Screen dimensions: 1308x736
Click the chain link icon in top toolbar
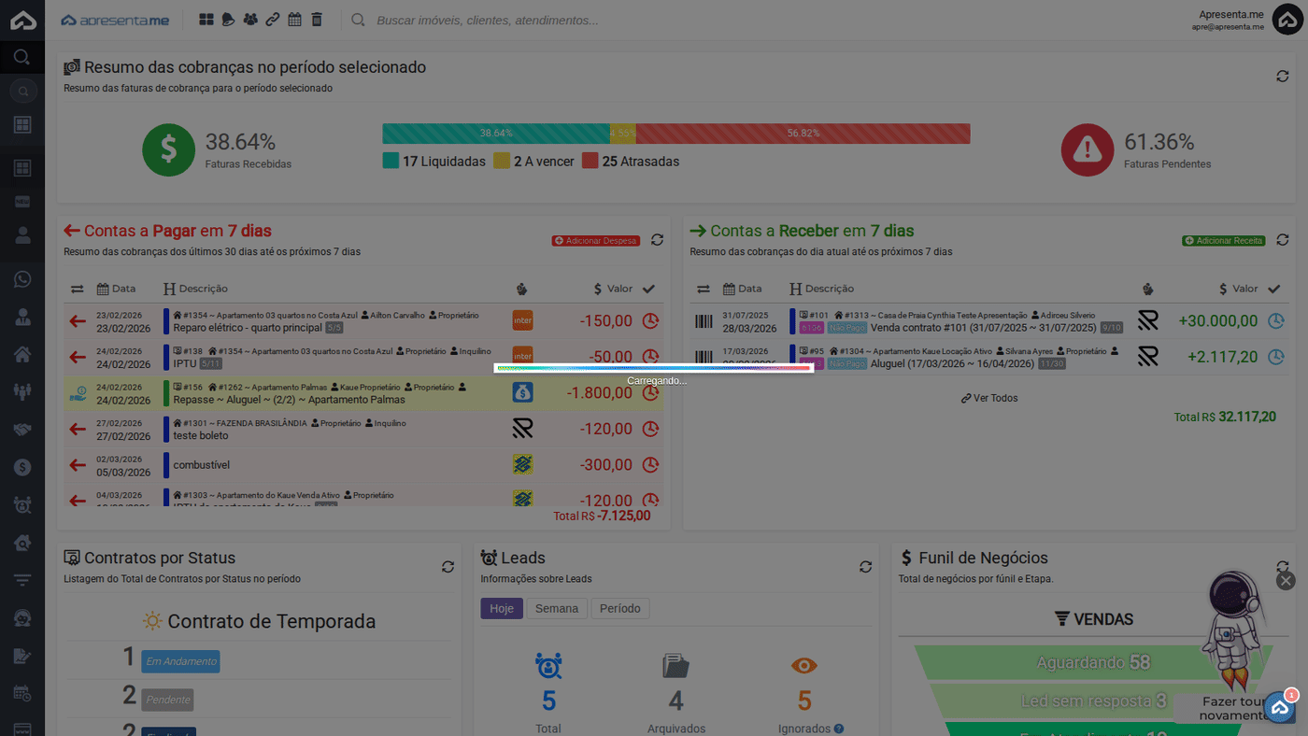[x=272, y=20]
